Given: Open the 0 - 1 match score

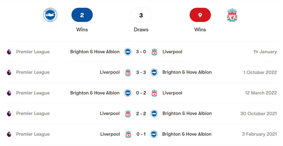Looking at the screenshot, I should point(141,134).
